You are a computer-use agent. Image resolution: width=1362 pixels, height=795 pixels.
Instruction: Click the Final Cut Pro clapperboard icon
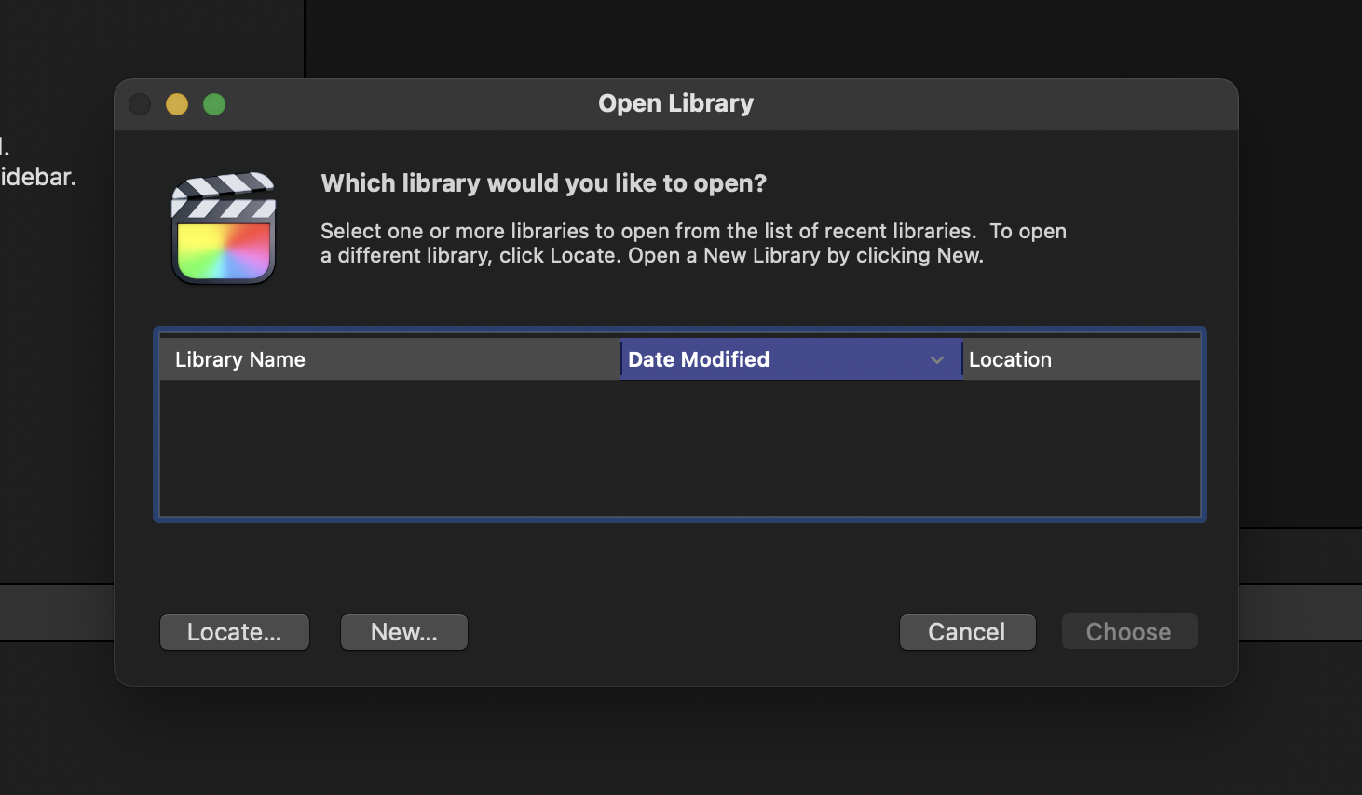coord(224,227)
